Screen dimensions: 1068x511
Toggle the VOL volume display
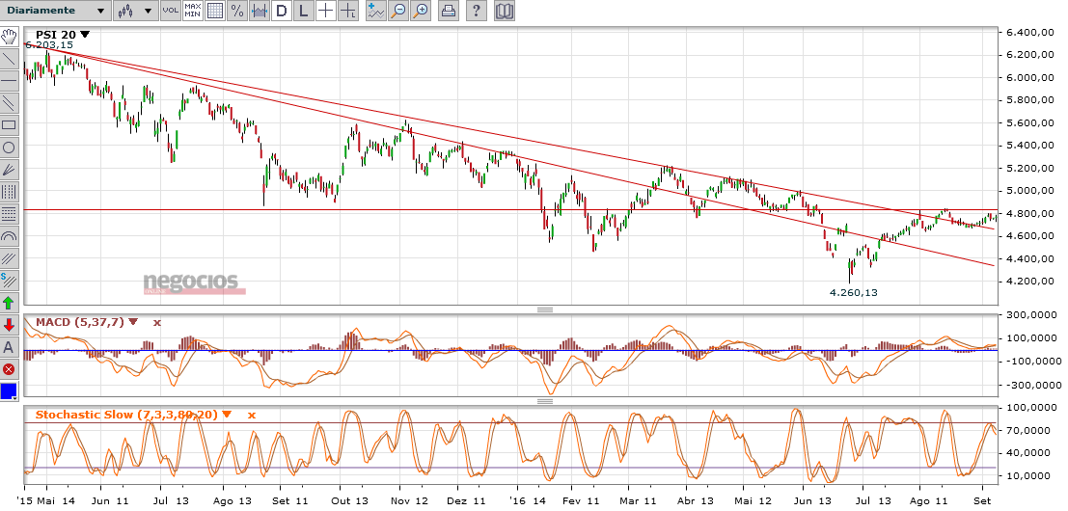point(170,11)
